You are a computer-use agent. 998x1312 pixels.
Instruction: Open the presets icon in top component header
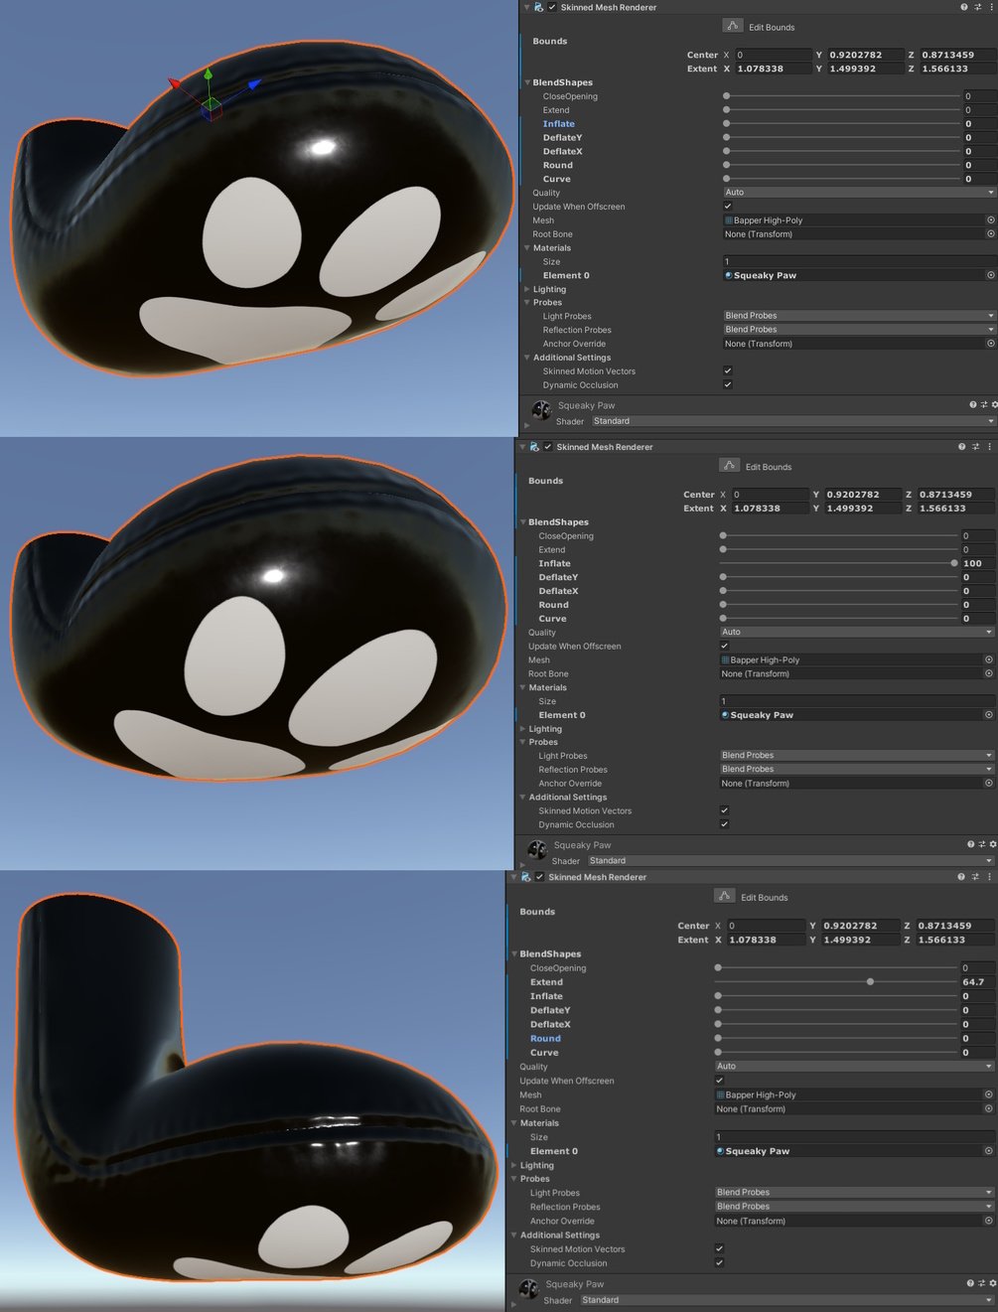coord(977,7)
